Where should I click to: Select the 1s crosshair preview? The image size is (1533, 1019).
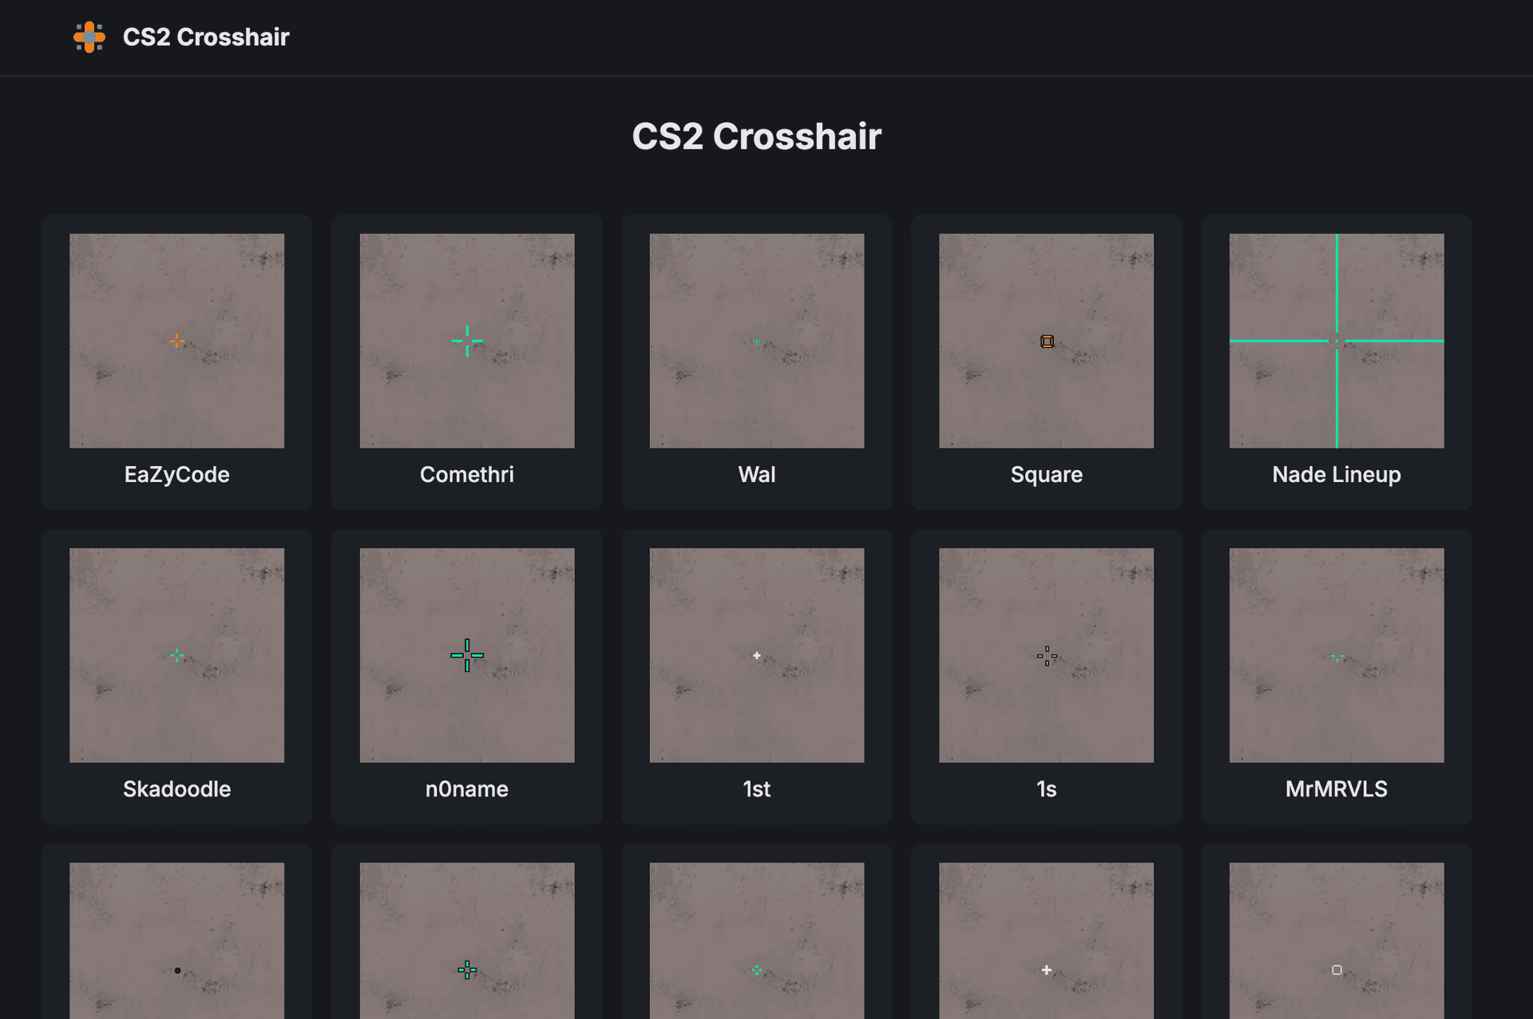(1047, 655)
